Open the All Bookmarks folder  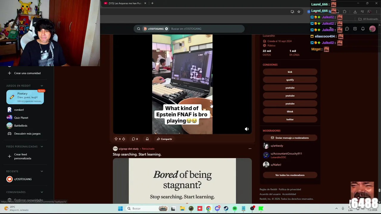(x=368, y=19)
